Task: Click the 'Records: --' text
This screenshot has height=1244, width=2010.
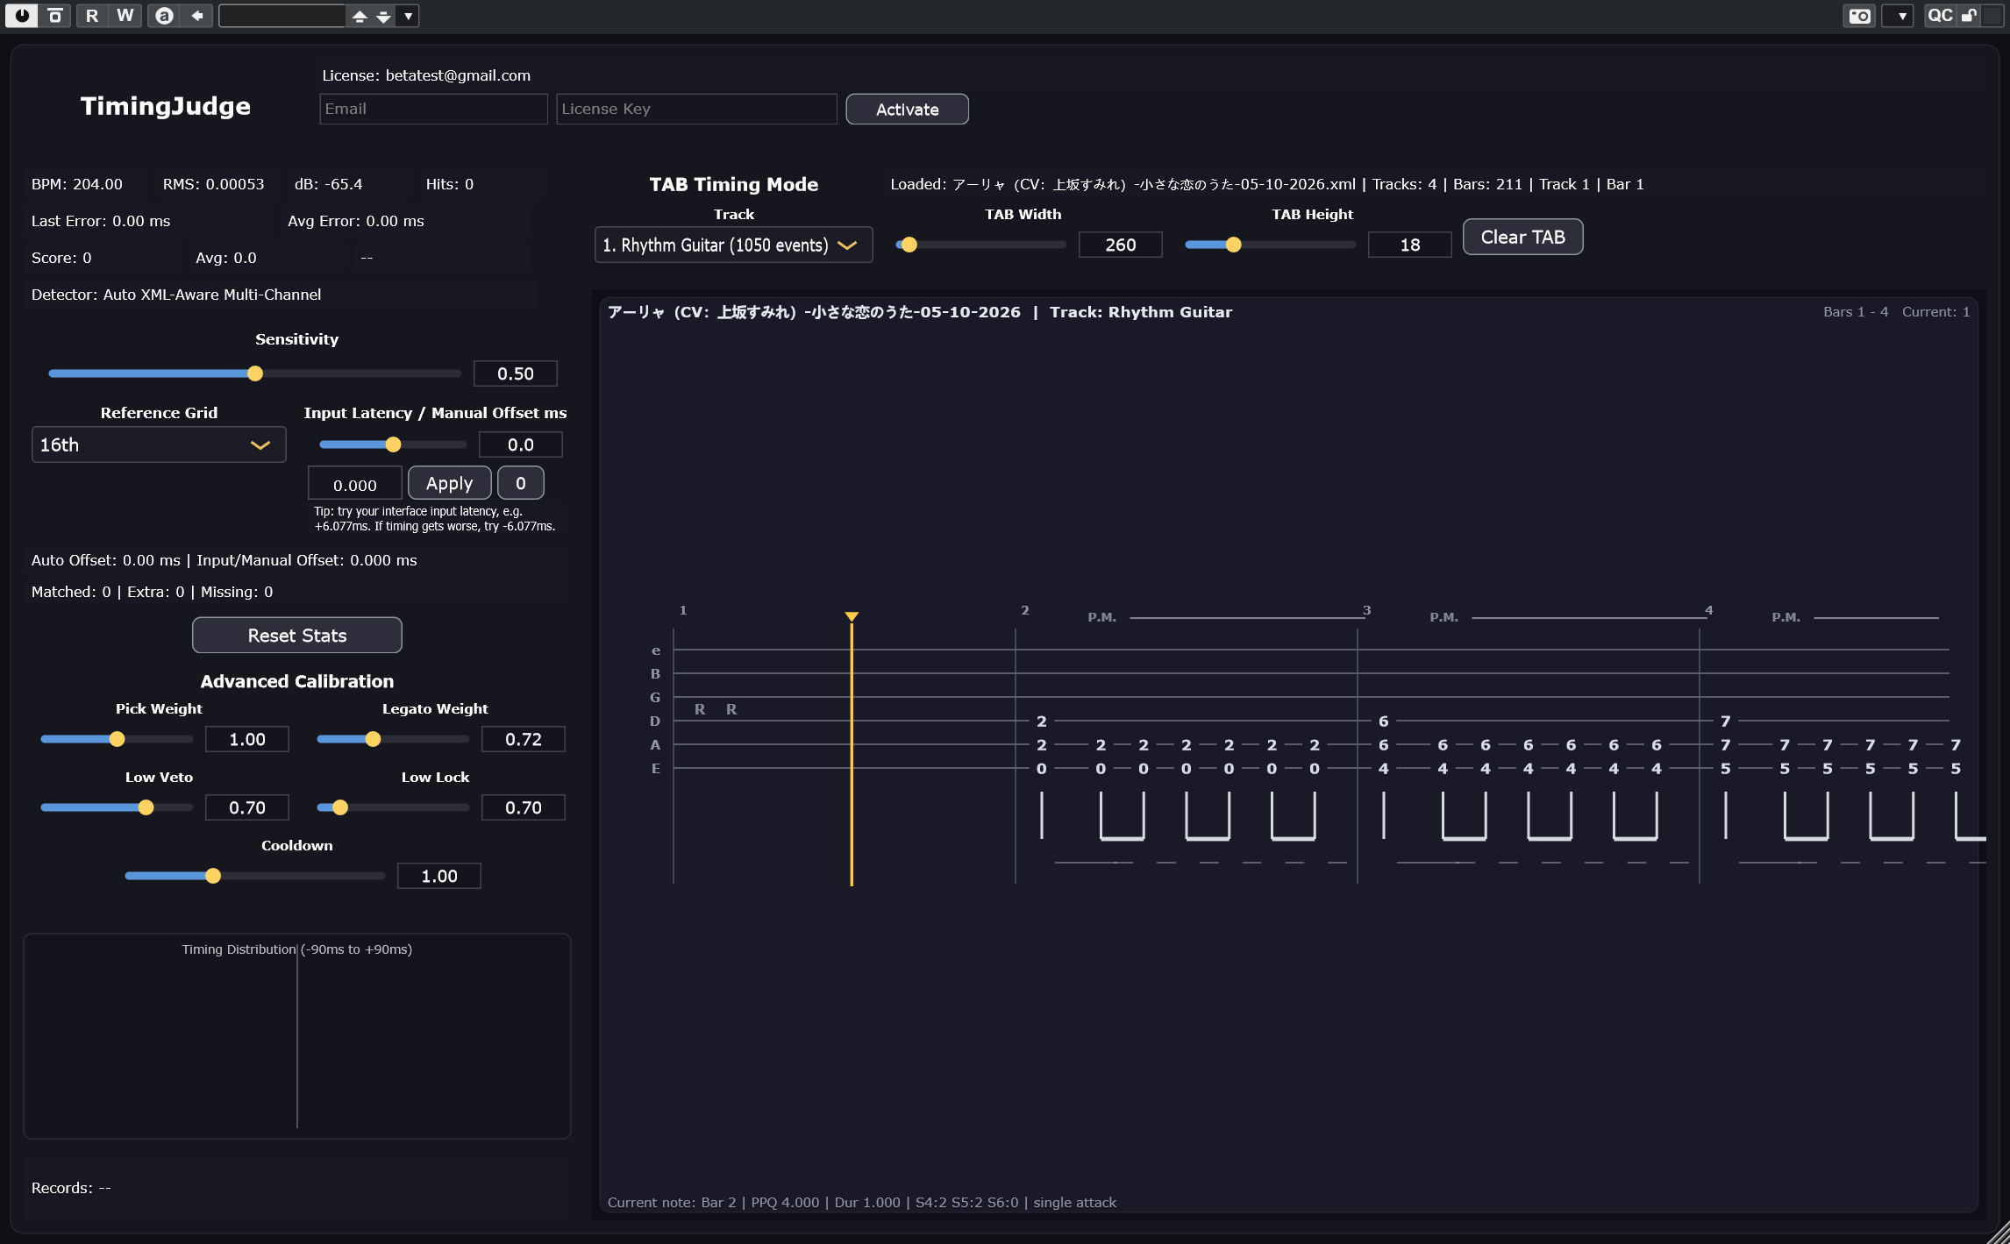Action: pyautogui.click(x=71, y=1188)
